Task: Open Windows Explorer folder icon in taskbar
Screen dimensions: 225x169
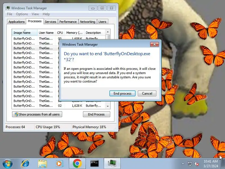Action: click(x=42, y=164)
